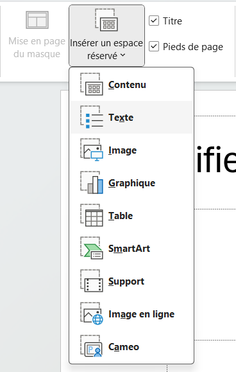The width and height of the screenshot is (236, 372).
Task: Click the Insérer un espace réservé icon
Action: coord(106,20)
